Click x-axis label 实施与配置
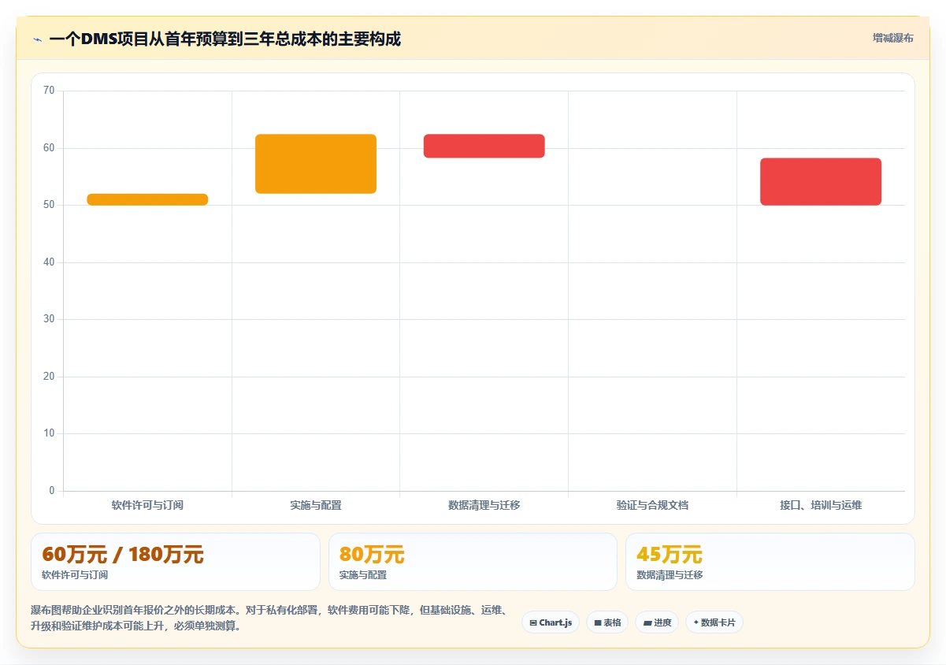This screenshot has width=946, height=665. [x=316, y=505]
